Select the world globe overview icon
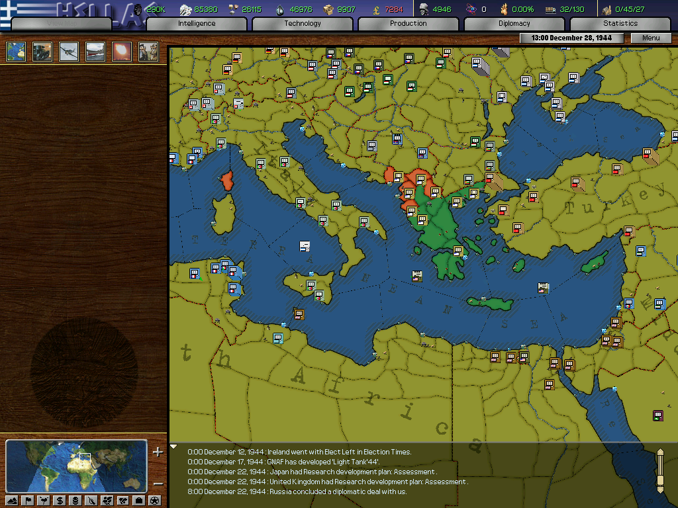This screenshot has height=508, width=678. (x=16, y=52)
